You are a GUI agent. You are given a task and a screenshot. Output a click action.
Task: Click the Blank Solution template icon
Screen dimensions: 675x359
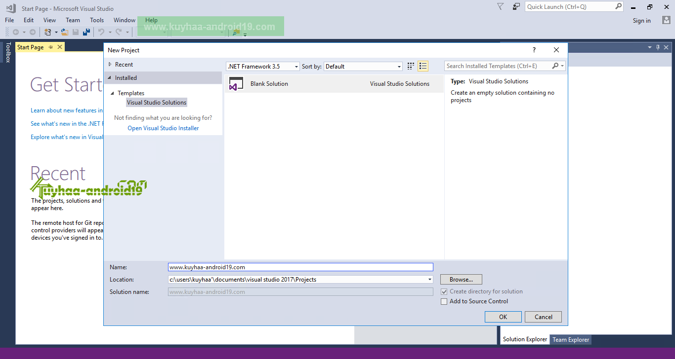point(236,84)
